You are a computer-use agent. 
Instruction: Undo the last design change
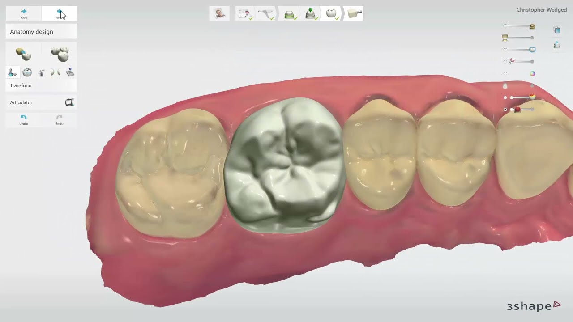tap(24, 120)
